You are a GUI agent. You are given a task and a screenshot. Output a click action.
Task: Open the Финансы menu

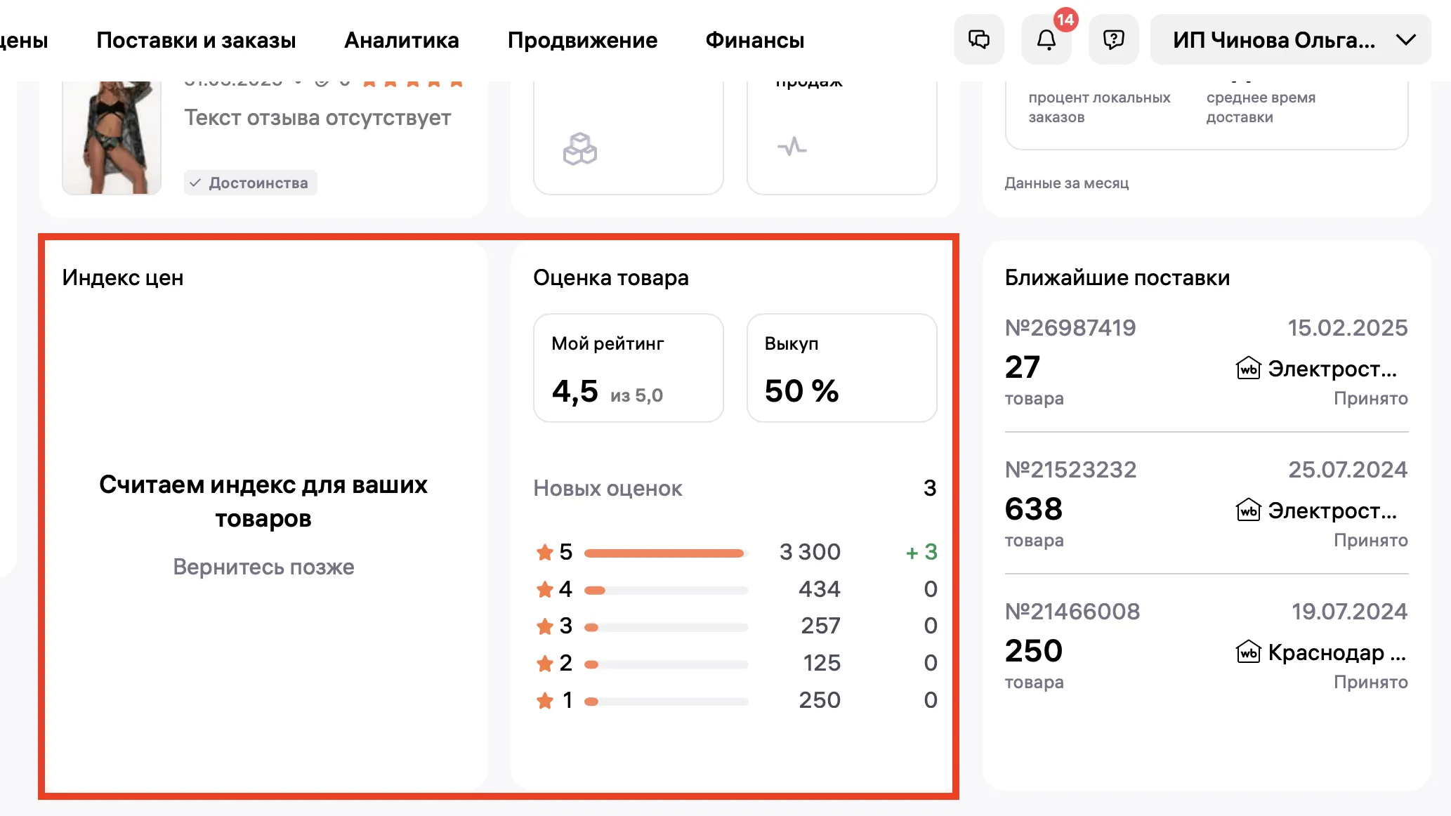(754, 40)
